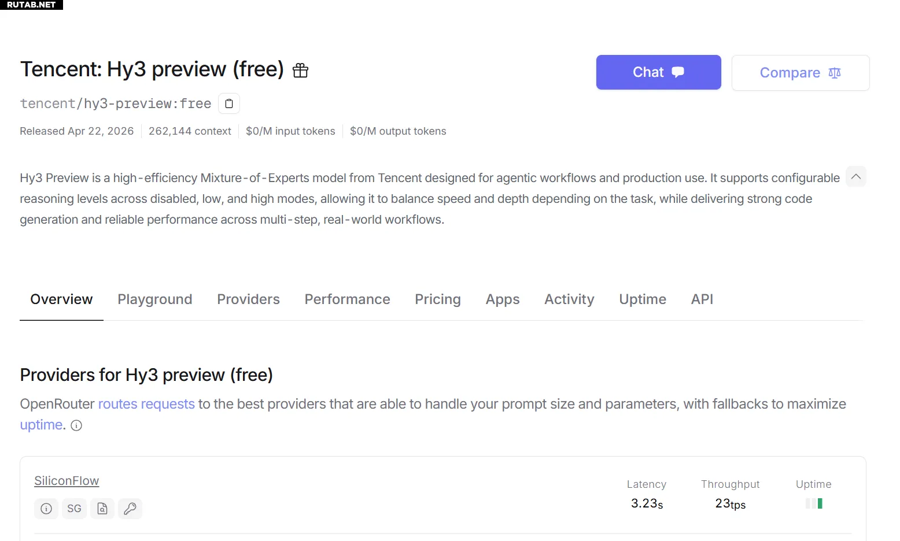Screen dimensions: 900x541
Task: Switch to the Playground tab
Action: coord(155,299)
